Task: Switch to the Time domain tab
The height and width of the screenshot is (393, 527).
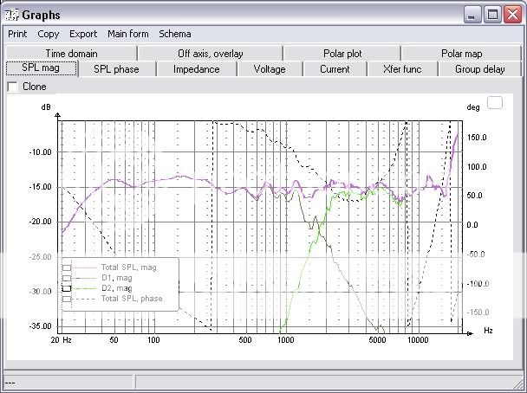Action: point(71,54)
